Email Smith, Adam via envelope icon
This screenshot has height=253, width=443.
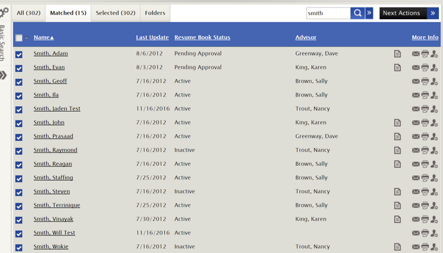click(x=416, y=54)
